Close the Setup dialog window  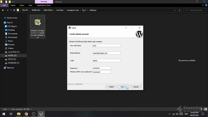(x=139, y=28)
